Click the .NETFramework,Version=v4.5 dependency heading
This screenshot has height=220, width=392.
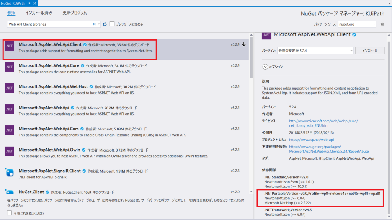(x=288, y=210)
